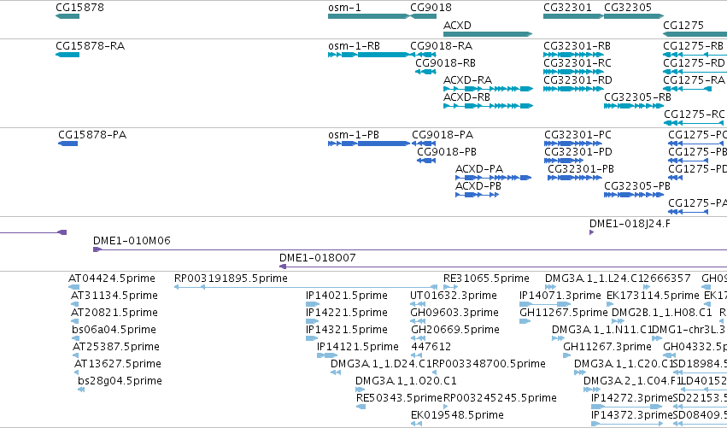The height and width of the screenshot is (428, 727).
Task: Select the osm-1-PB protein label
Action: (354, 135)
